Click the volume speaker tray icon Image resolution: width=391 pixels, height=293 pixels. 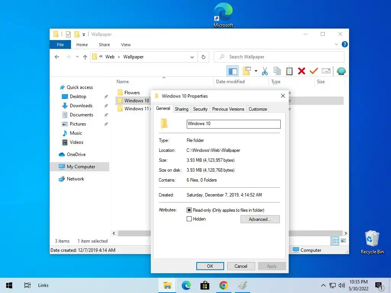pos(342,285)
